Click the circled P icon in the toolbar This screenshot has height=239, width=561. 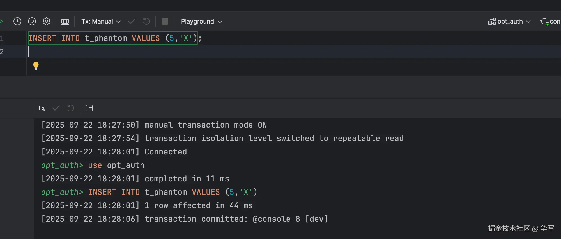tap(32, 22)
